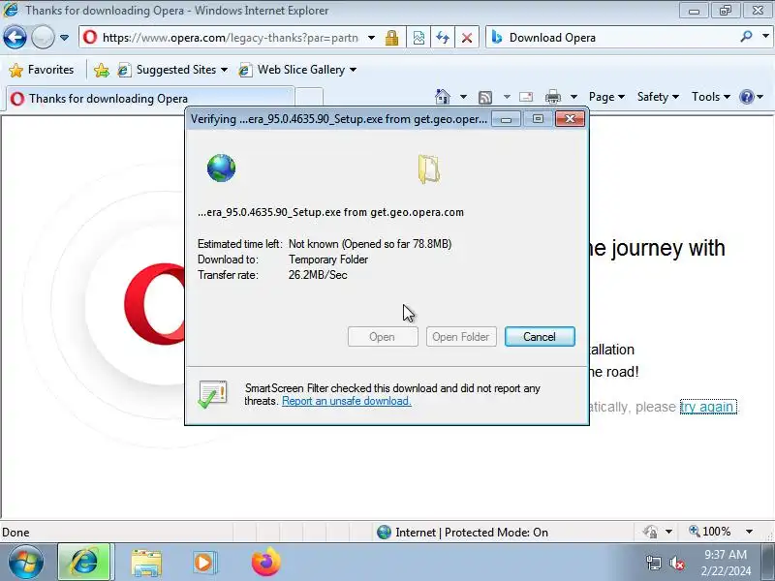Expand the zoom level dropdown arrow
Image resolution: width=775 pixels, height=581 pixels.
(x=749, y=532)
